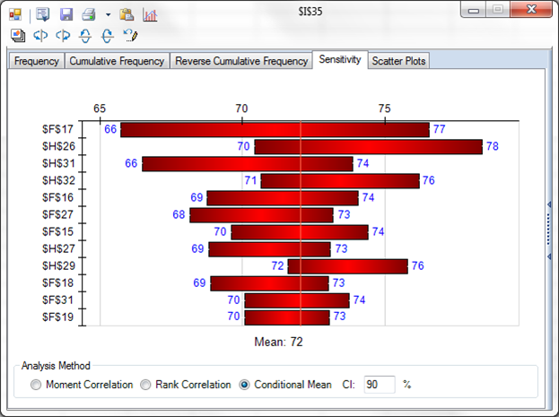Screen dimensions: 559x417
Task: Click the $H$26 axis label
Action: pyautogui.click(x=58, y=146)
